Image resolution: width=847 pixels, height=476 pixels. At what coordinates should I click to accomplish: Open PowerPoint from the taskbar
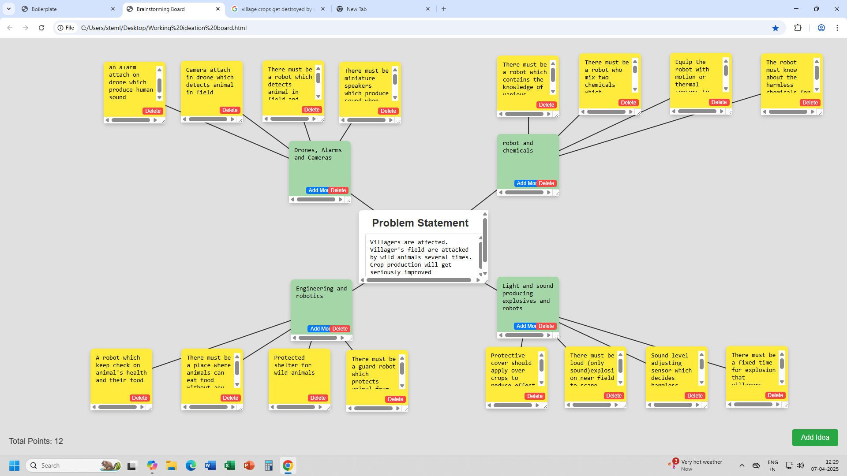(249, 465)
